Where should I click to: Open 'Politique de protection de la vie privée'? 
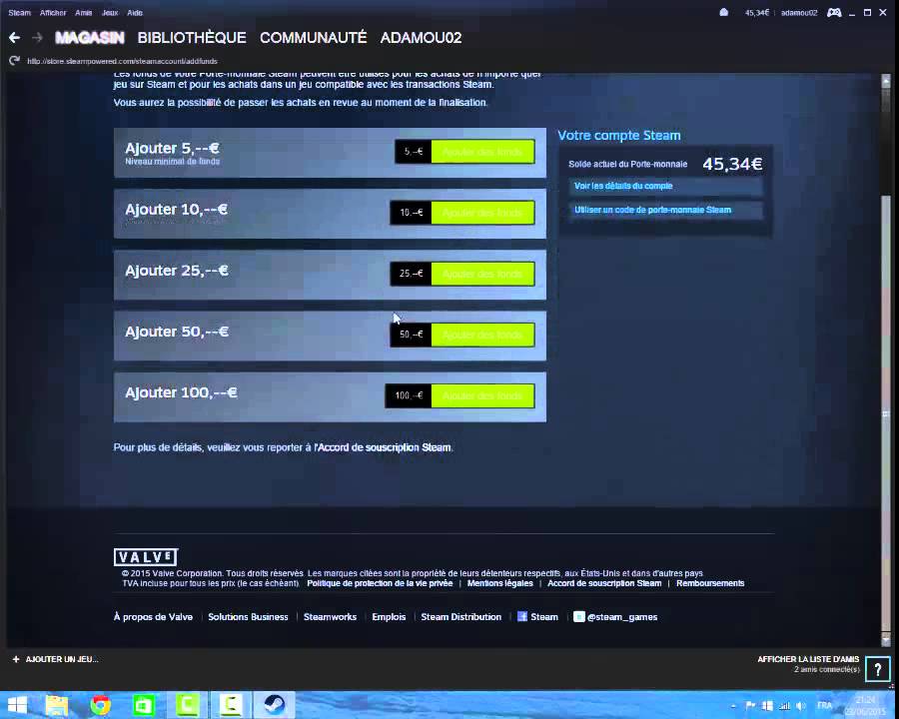380,583
